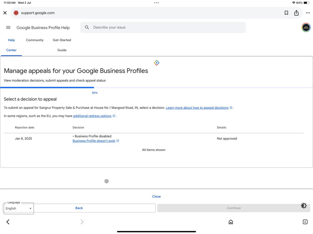Click the Not approved details cell
This screenshot has height=234, width=313.
(227, 138)
